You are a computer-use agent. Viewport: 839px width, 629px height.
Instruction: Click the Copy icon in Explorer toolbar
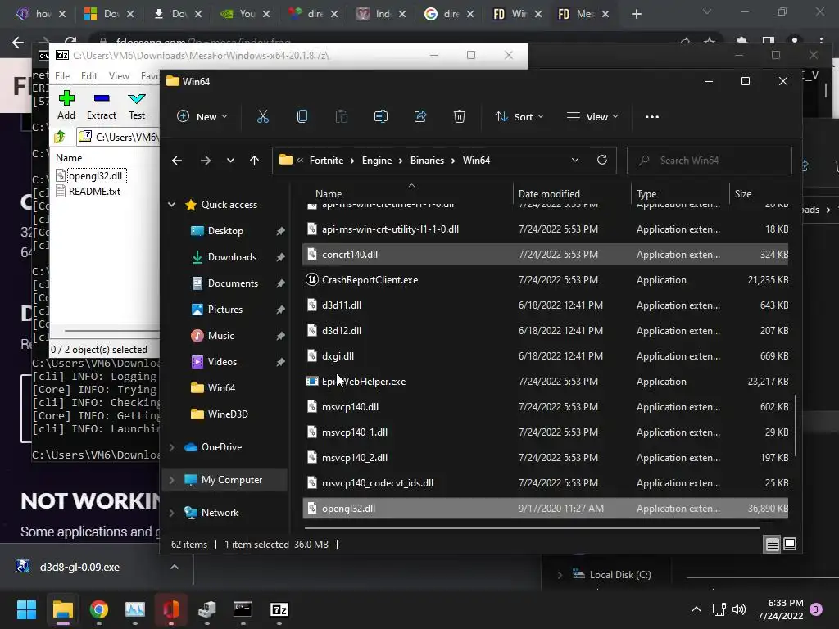[302, 116]
